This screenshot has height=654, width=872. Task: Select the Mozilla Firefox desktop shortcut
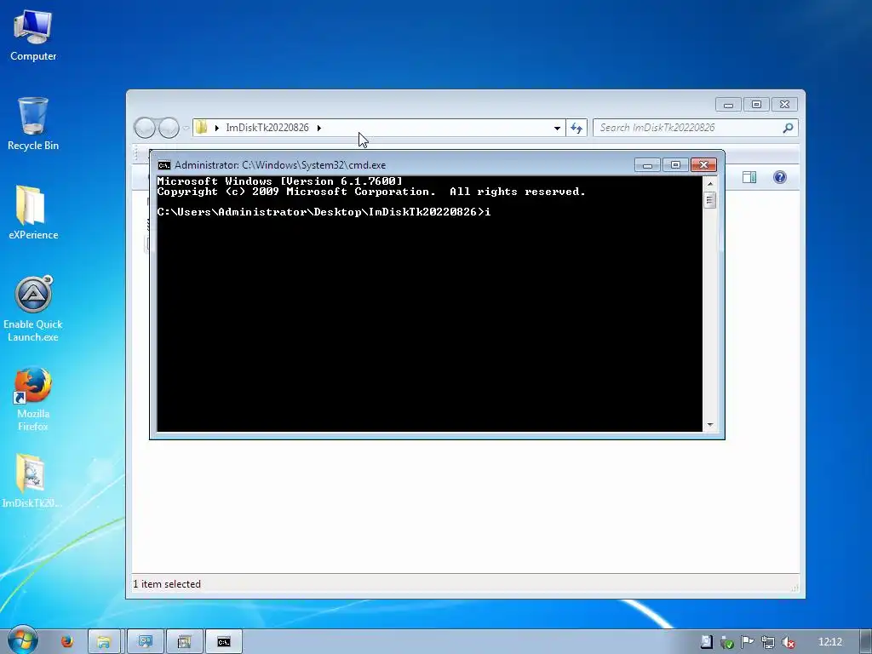click(x=33, y=399)
